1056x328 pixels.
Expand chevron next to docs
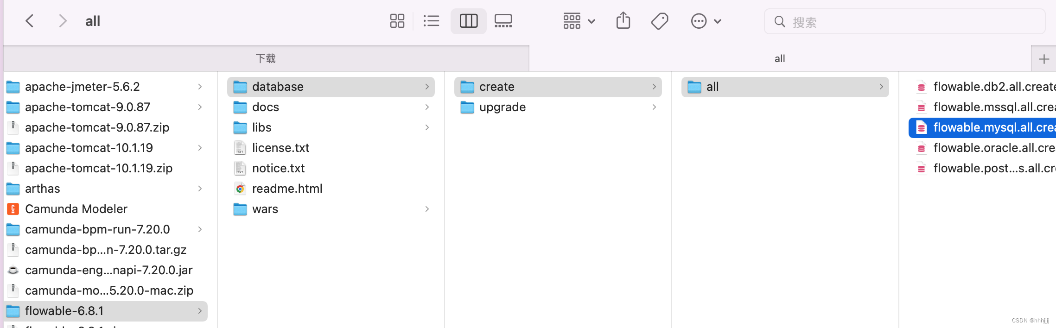pyautogui.click(x=427, y=107)
